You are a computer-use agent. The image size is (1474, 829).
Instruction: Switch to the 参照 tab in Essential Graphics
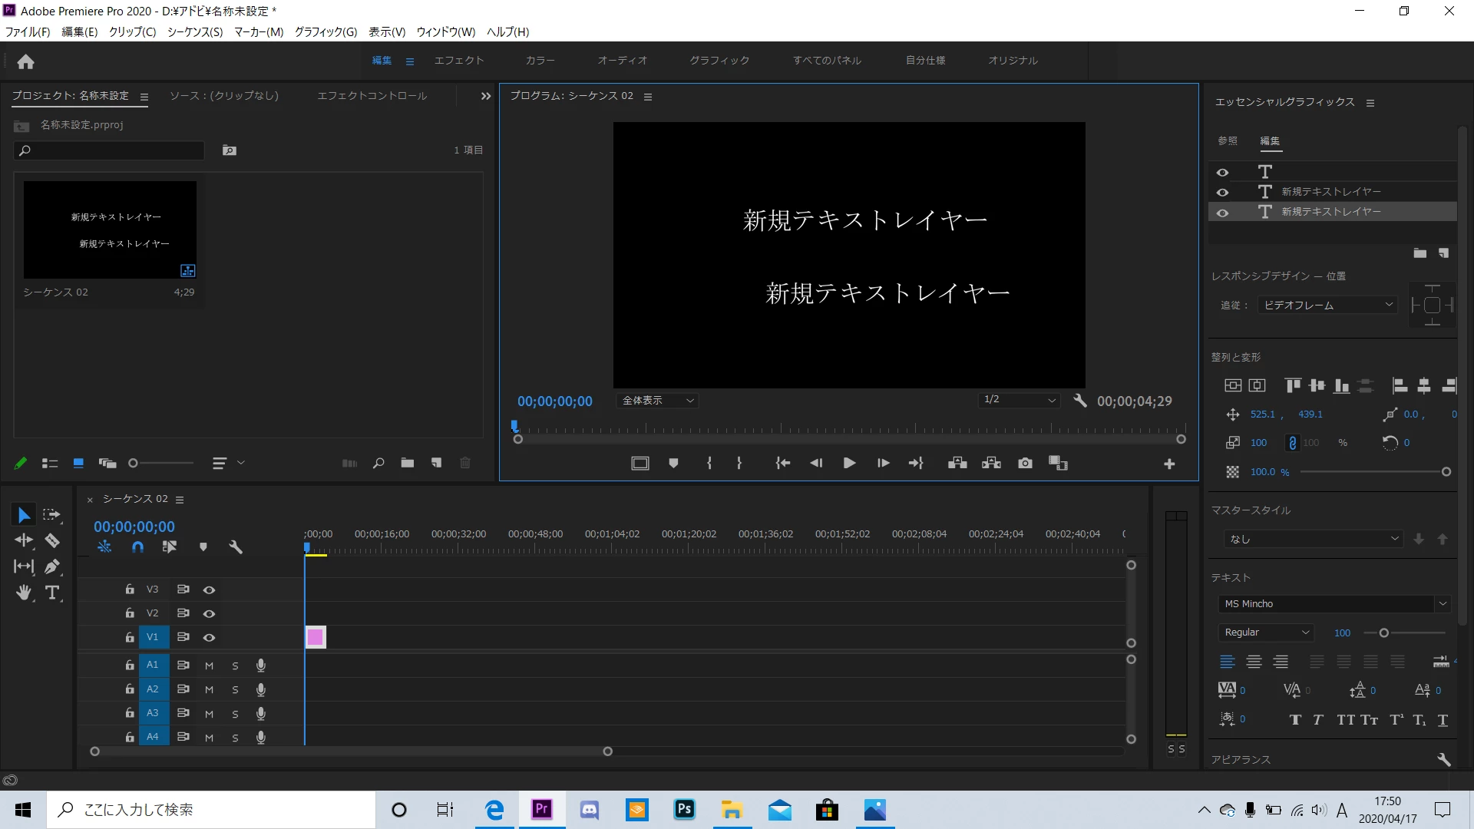[1227, 140]
